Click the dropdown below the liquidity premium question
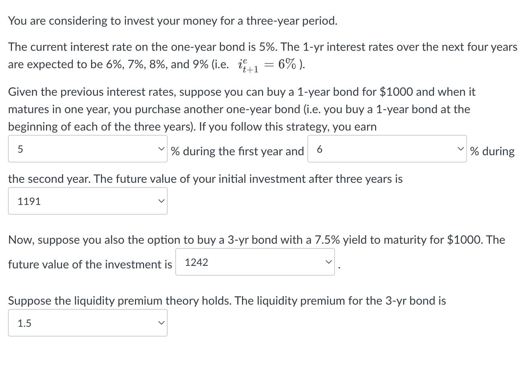Screen dimensions: 524x375 (87, 322)
